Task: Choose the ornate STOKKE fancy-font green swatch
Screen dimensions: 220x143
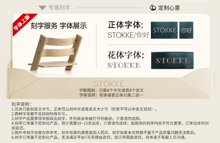Action: [172, 60]
